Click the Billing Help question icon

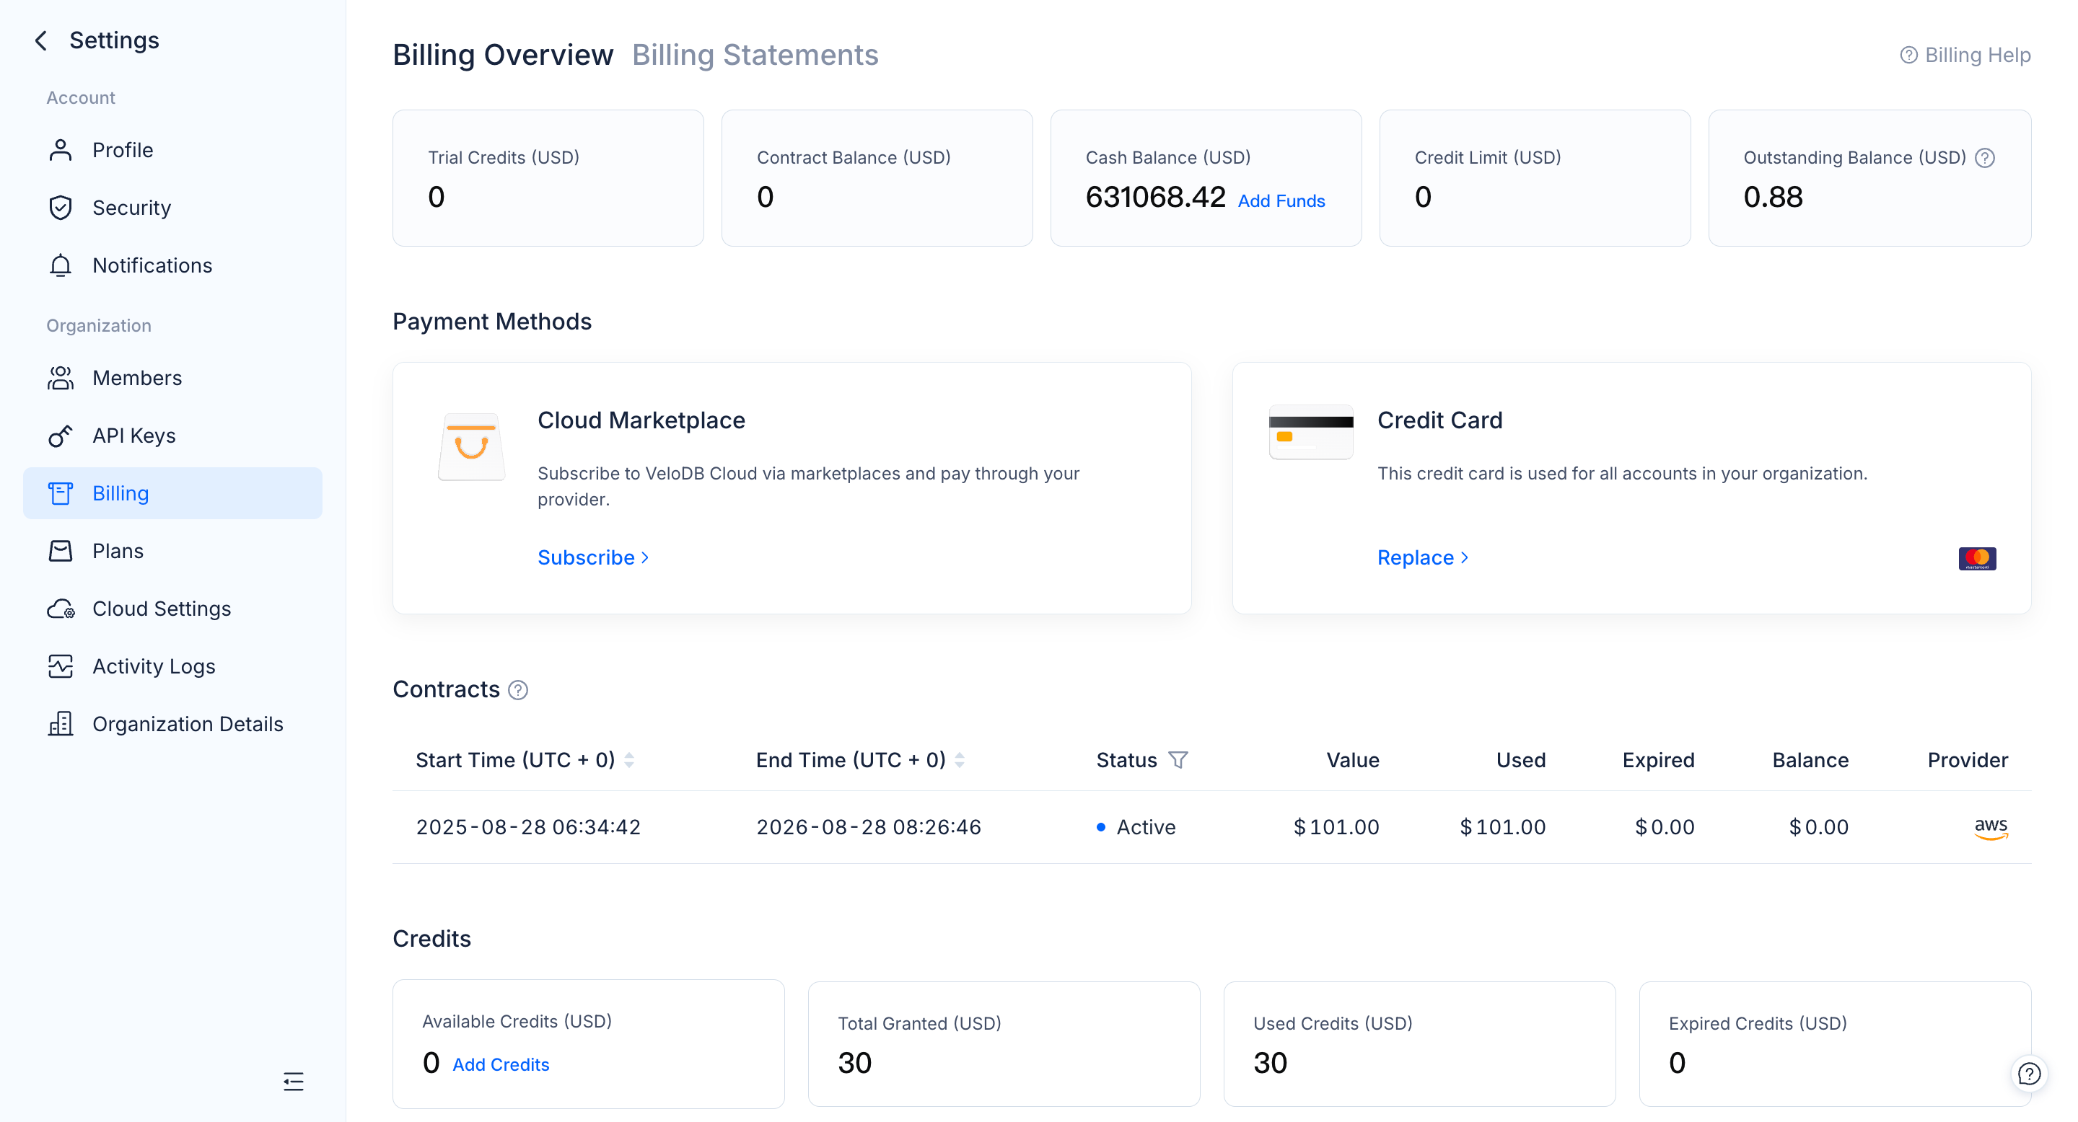coord(1908,55)
